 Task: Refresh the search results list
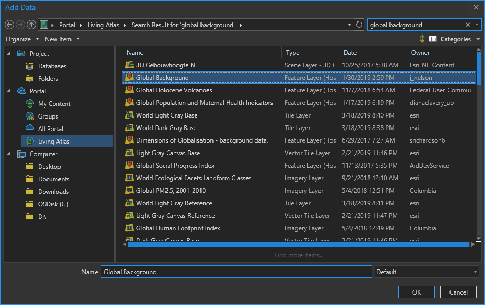359,25
